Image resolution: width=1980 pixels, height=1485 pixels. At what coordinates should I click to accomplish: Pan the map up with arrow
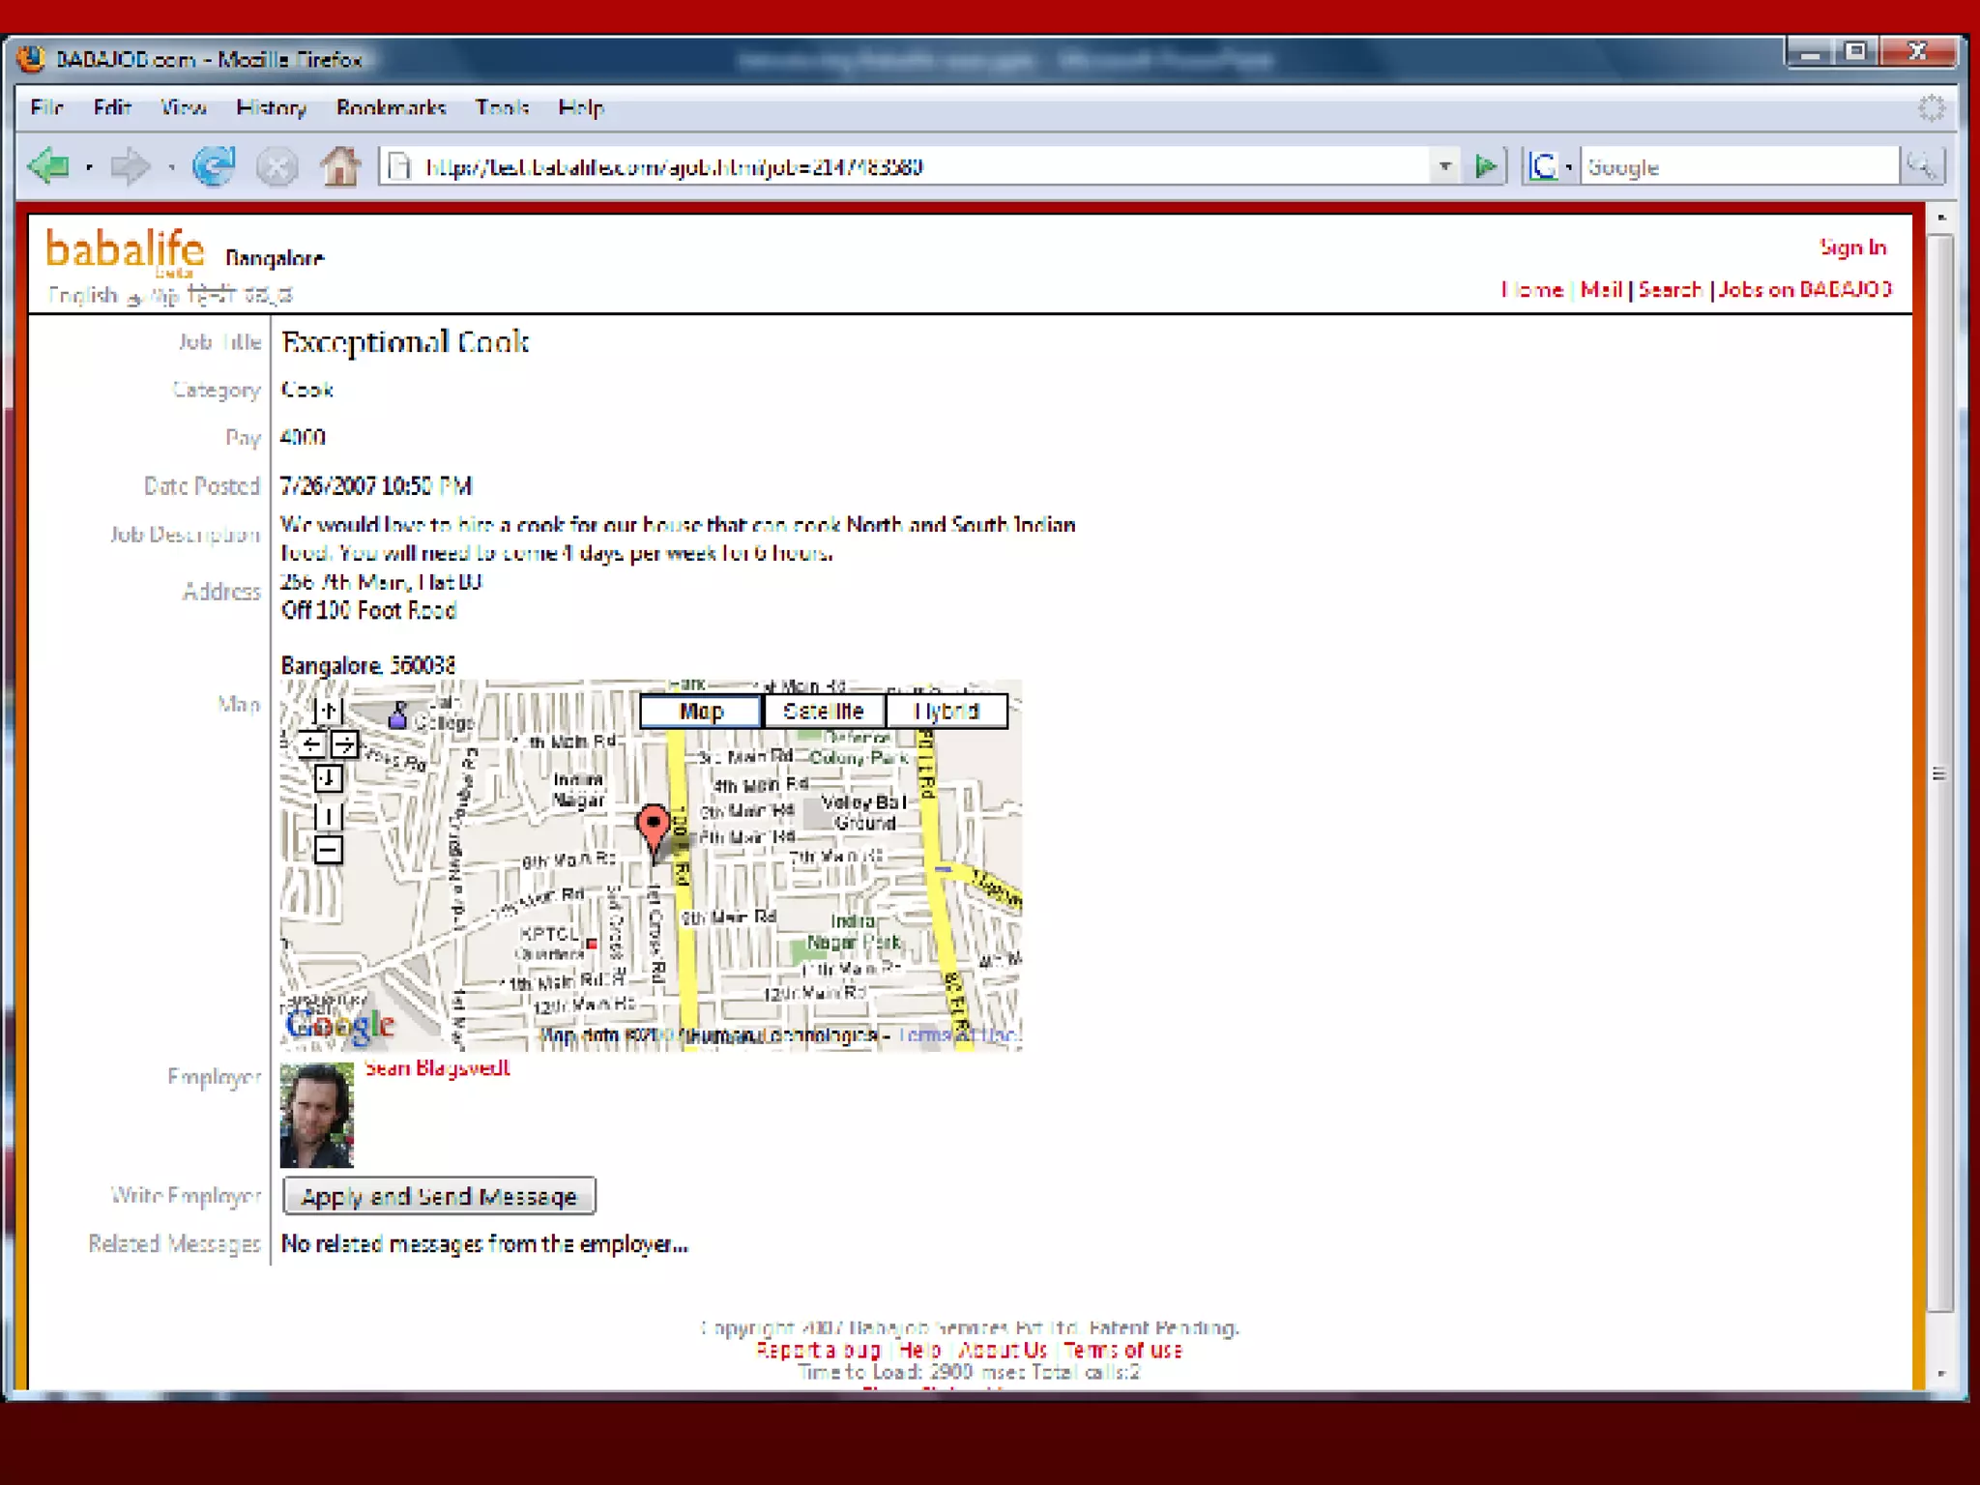(328, 711)
